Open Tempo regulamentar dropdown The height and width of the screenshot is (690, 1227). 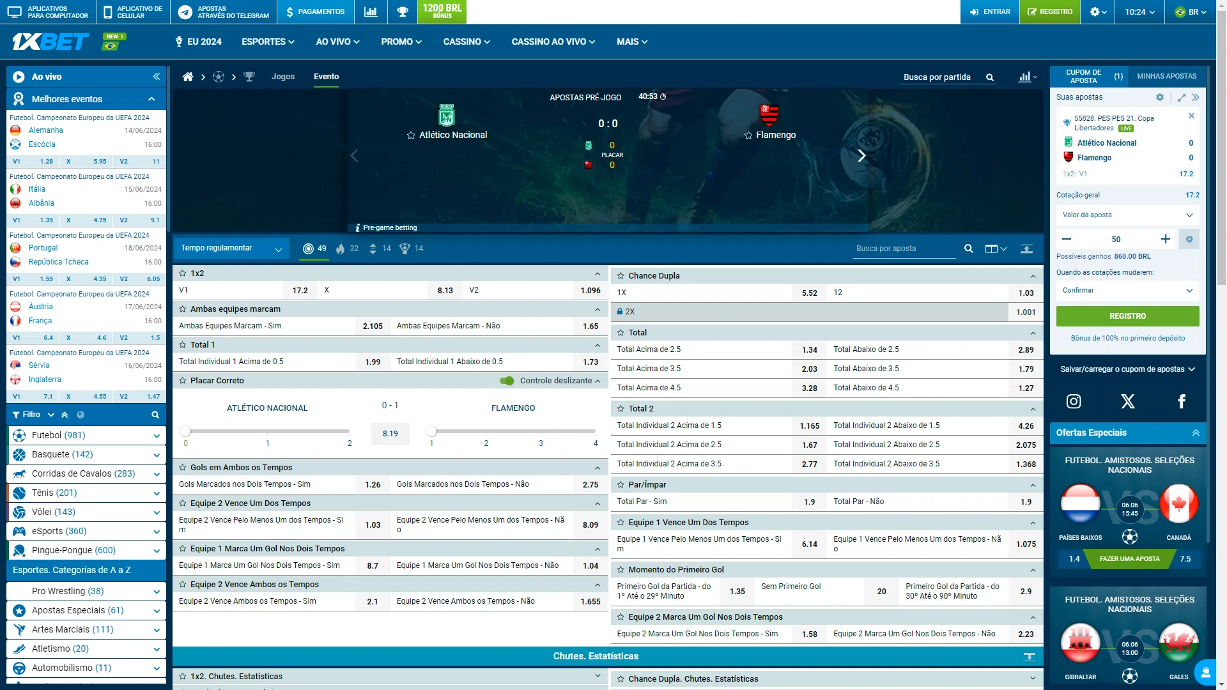tap(231, 249)
